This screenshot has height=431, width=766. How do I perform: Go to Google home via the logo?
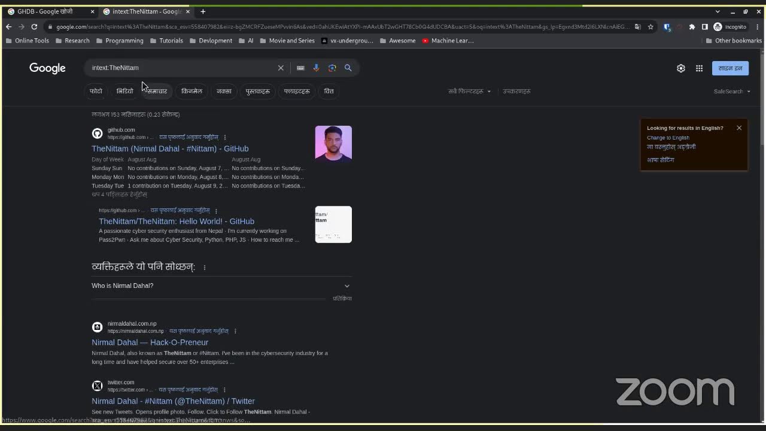point(47,68)
